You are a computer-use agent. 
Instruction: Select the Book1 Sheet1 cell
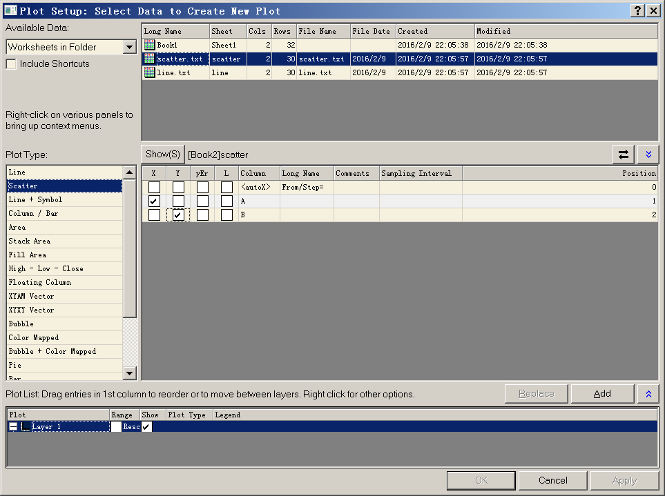228,45
